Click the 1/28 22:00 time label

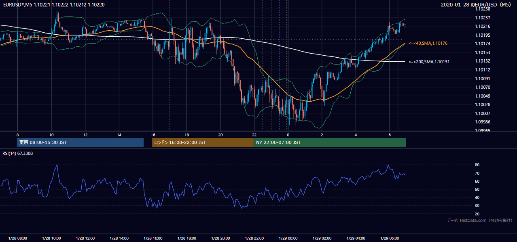click(x=254, y=238)
